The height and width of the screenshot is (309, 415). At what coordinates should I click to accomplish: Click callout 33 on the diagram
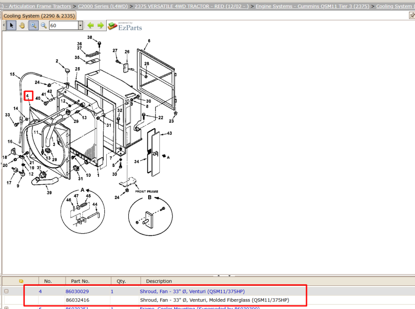(7, 115)
